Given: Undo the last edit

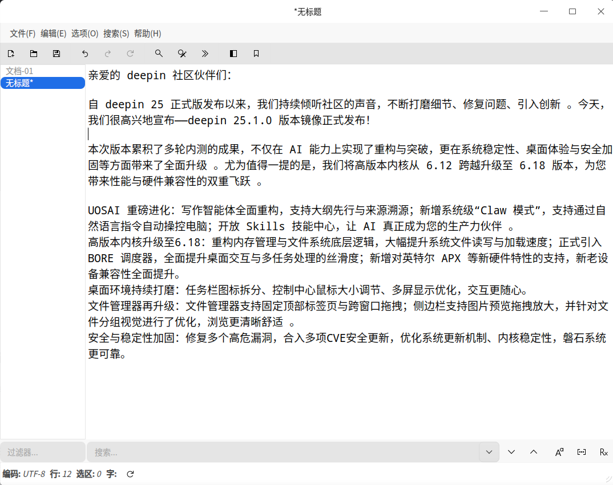Looking at the screenshot, I should click(x=85, y=54).
